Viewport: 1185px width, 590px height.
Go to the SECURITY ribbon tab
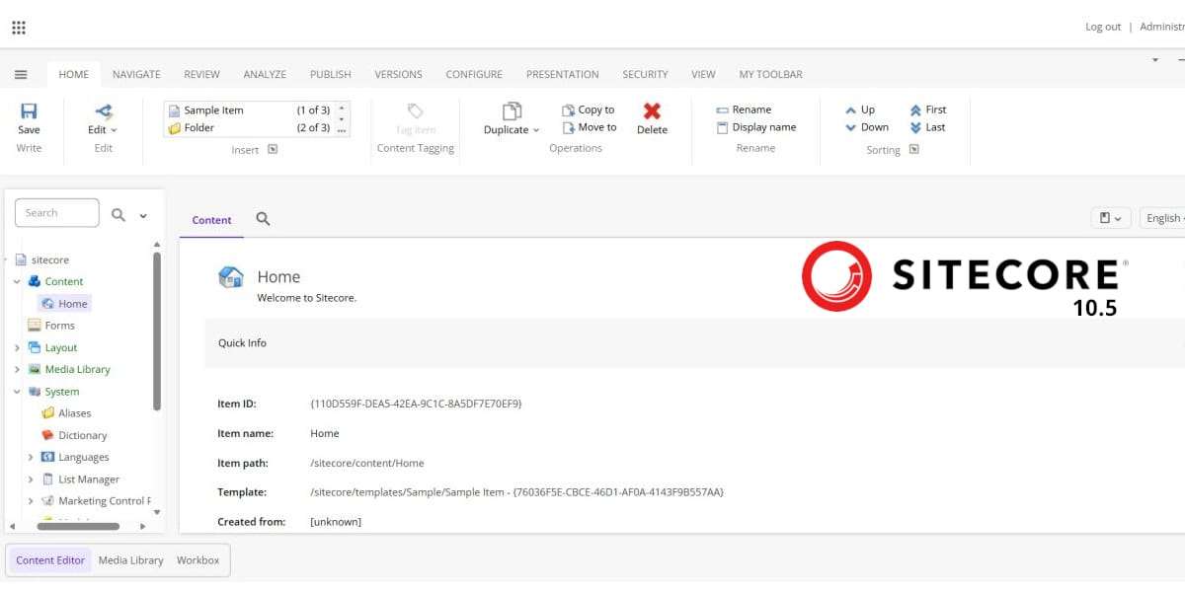pyautogui.click(x=645, y=74)
